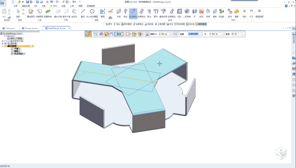This screenshot has width=296, height=168.
Task: Open the 视图 ribbon tab
Action: tap(80, 6)
